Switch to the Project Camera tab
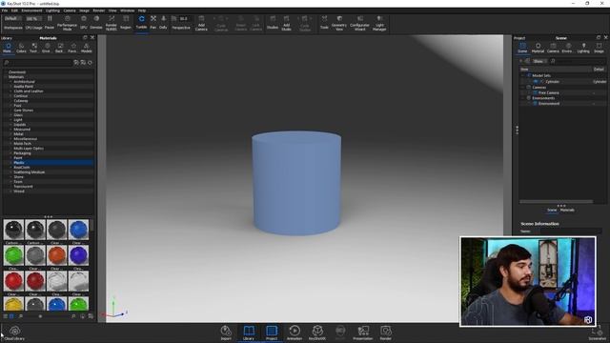This screenshot has width=610, height=343. (x=553, y=48)
